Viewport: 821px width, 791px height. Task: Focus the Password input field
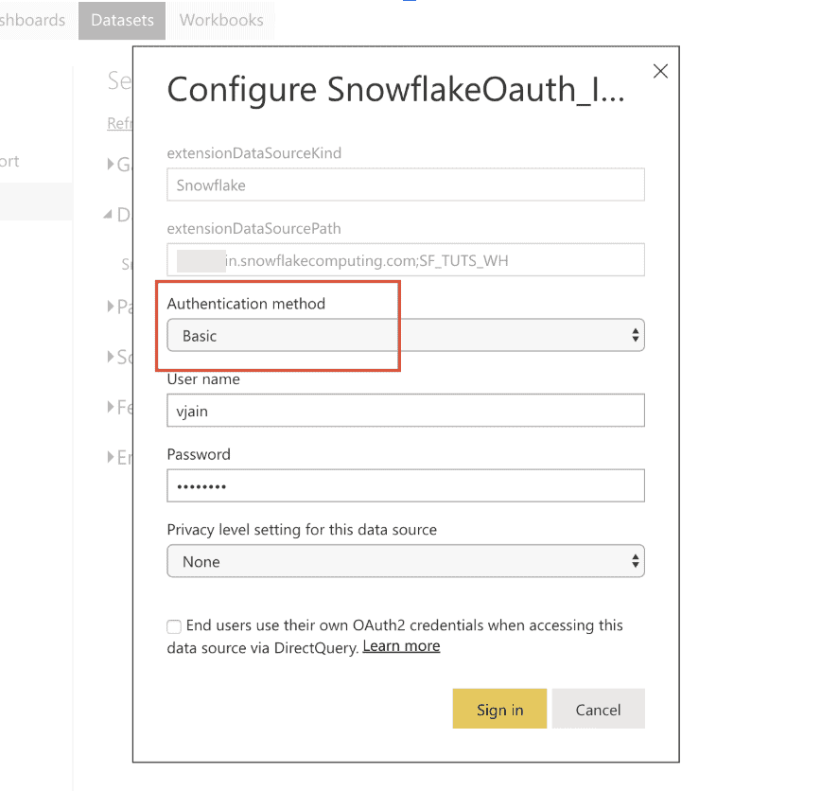coord(405,485)
